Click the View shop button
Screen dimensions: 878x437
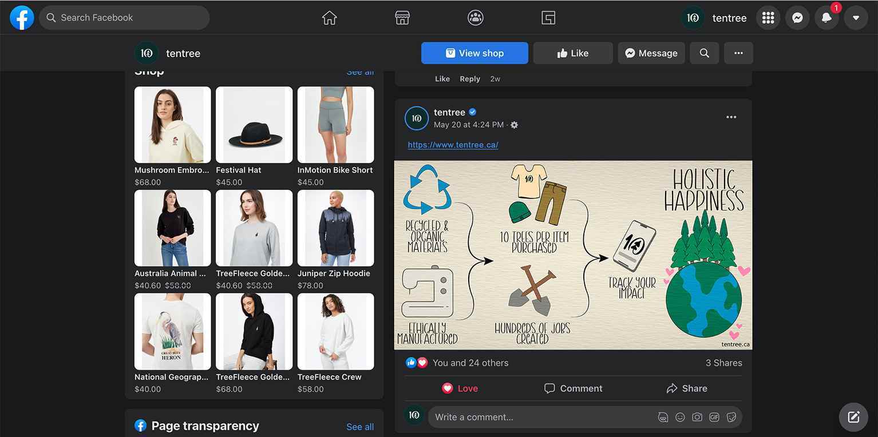[474, 53]
